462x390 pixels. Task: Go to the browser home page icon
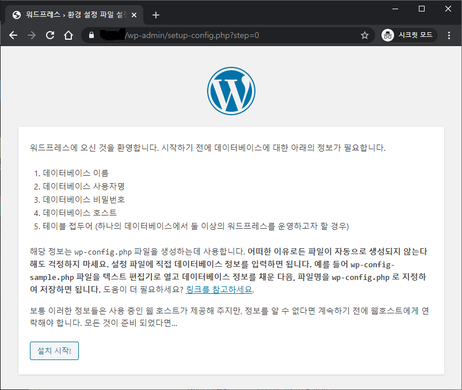coord(68,35)
